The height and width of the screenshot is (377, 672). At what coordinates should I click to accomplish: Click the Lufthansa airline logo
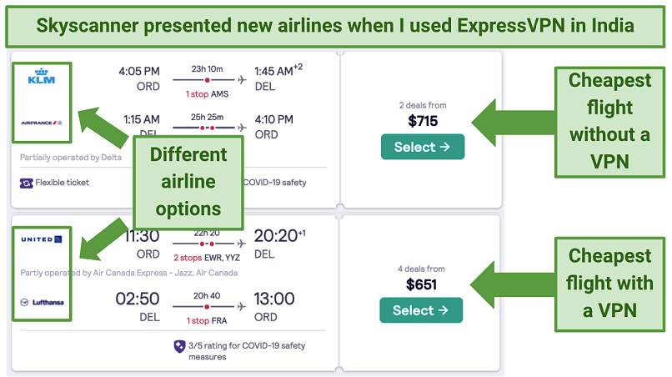tap(42, 301)
